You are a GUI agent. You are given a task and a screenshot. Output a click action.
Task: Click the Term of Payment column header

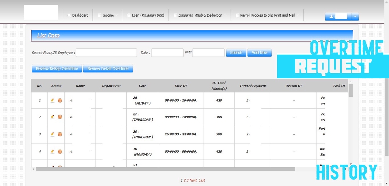[x=253, y=86]
